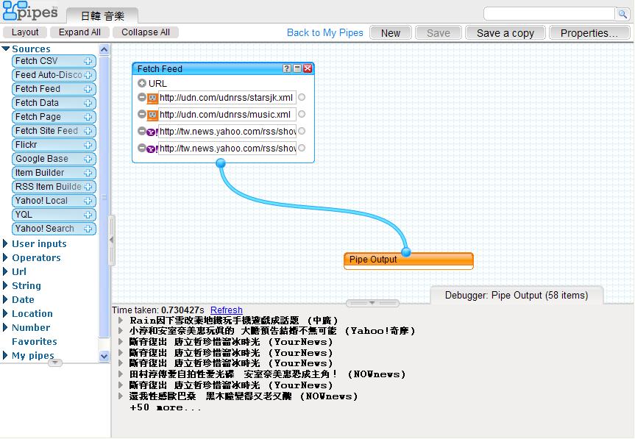
Task: Add the Item Builder module via plus icon
Action: click(x=88, y=173)
